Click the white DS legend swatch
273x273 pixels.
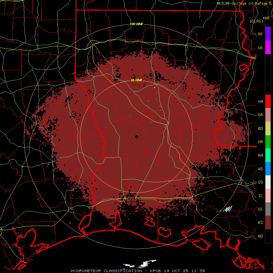point(268,182)
